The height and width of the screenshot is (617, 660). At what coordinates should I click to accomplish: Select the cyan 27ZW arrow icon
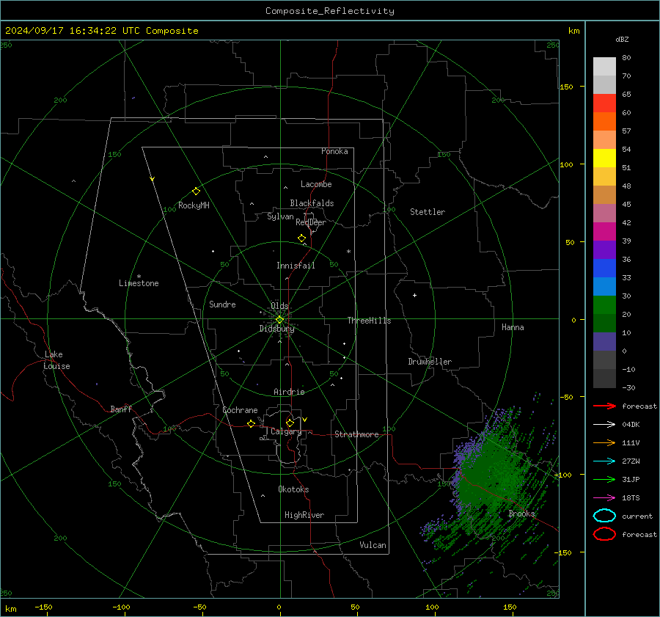click(x=604, y=461)
